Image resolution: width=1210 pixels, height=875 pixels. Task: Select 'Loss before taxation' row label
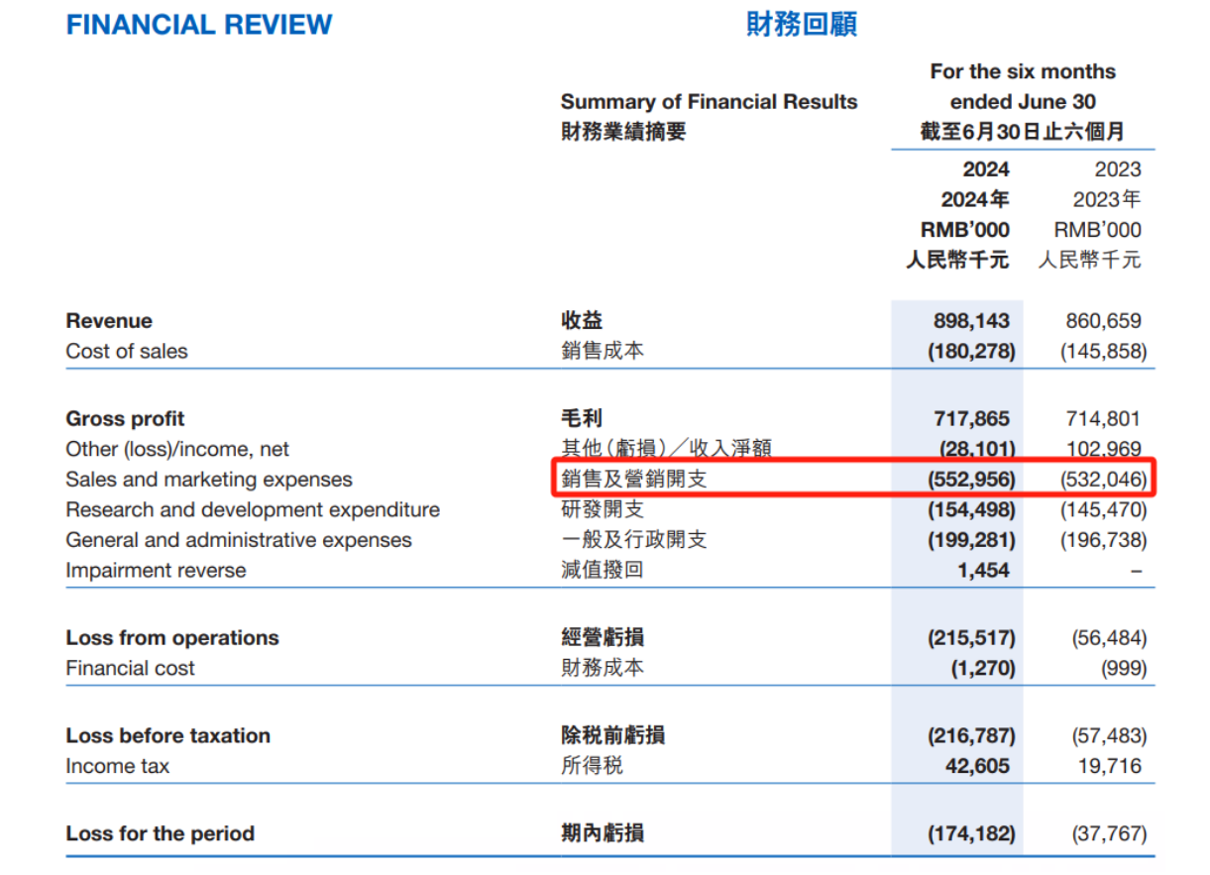coord(167,736)
